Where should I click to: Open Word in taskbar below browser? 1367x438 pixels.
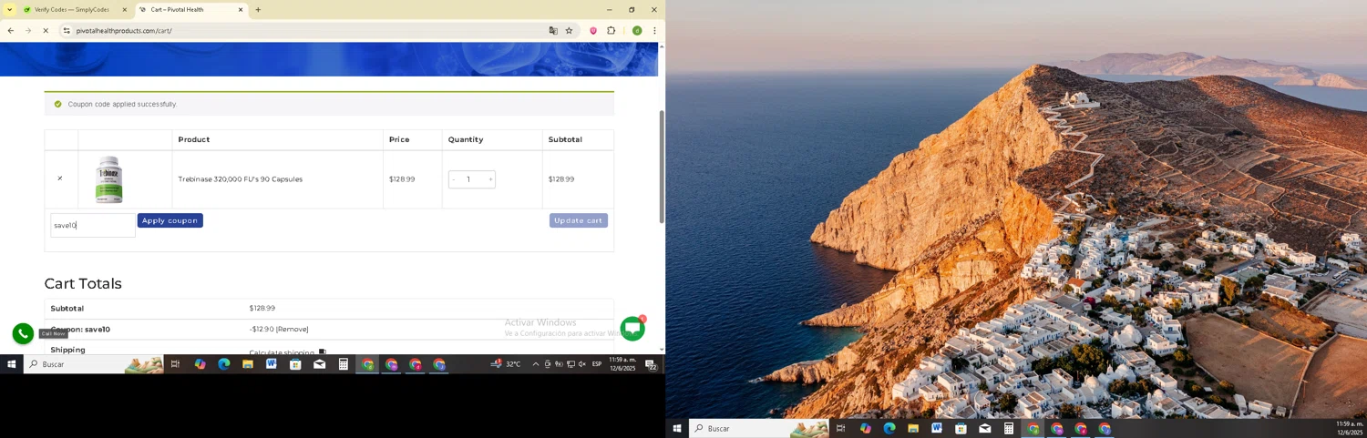point(272,364)
